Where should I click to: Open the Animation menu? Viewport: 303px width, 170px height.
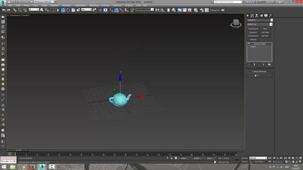tap(67, 5)
